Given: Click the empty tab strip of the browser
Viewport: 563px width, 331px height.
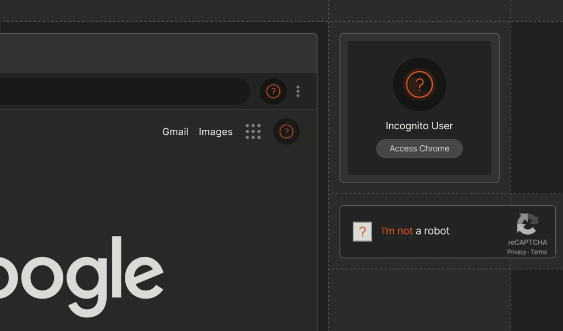Looking at the screenshot, I should point(158,53).
